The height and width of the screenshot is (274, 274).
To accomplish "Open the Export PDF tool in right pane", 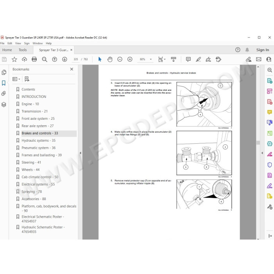I will click(270, 81).
